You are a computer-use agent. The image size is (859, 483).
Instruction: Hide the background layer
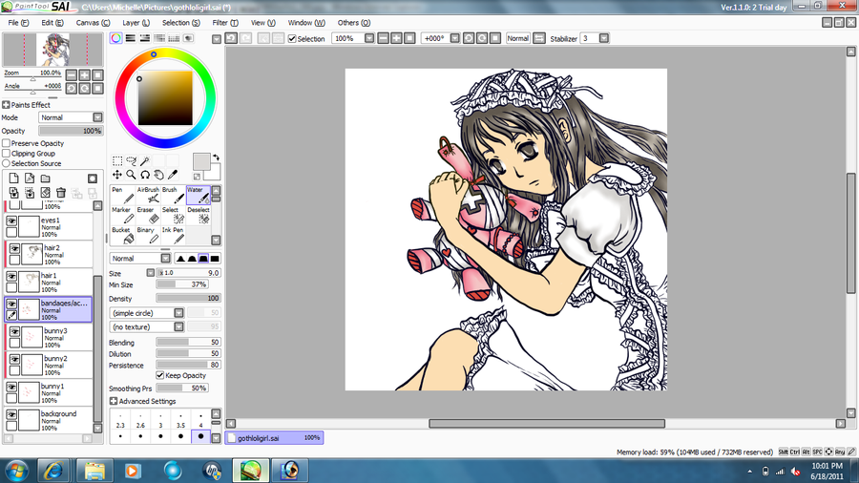point(11,414)
